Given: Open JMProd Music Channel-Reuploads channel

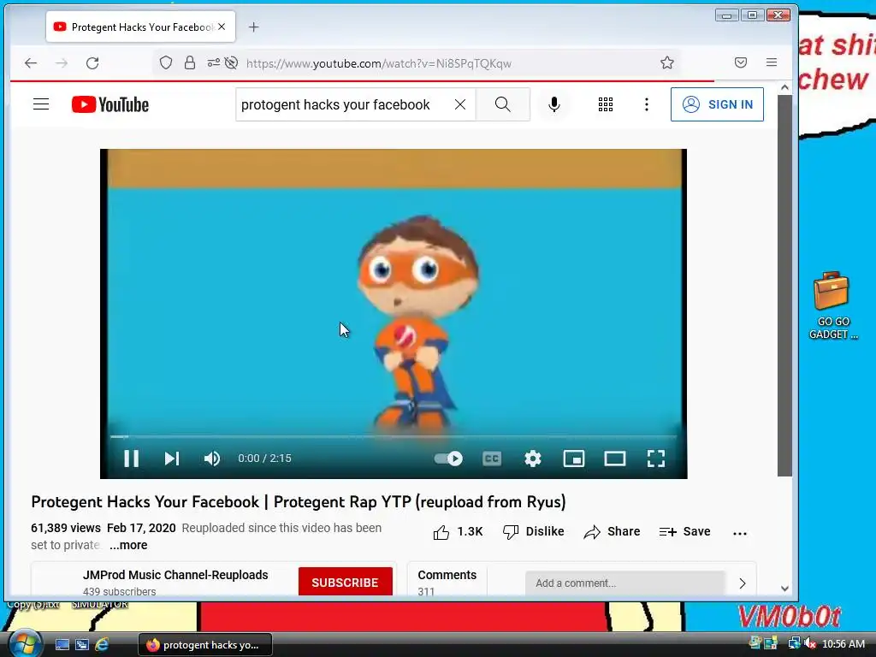Looking at the screenshot, I should click(175, 575).
